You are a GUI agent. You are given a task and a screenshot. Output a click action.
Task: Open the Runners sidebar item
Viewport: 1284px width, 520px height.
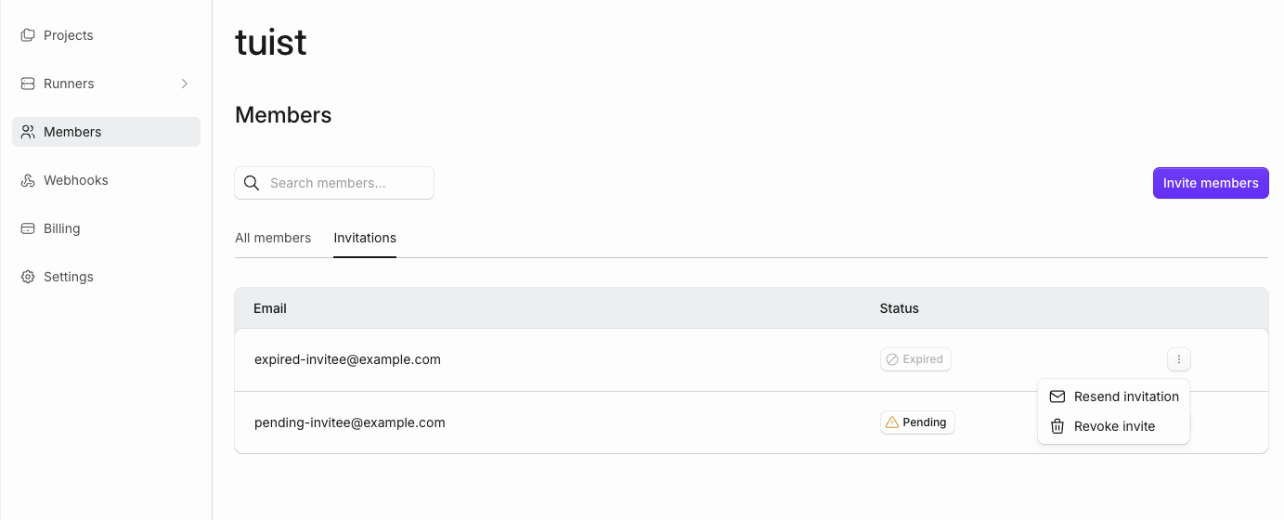(106, 84)
